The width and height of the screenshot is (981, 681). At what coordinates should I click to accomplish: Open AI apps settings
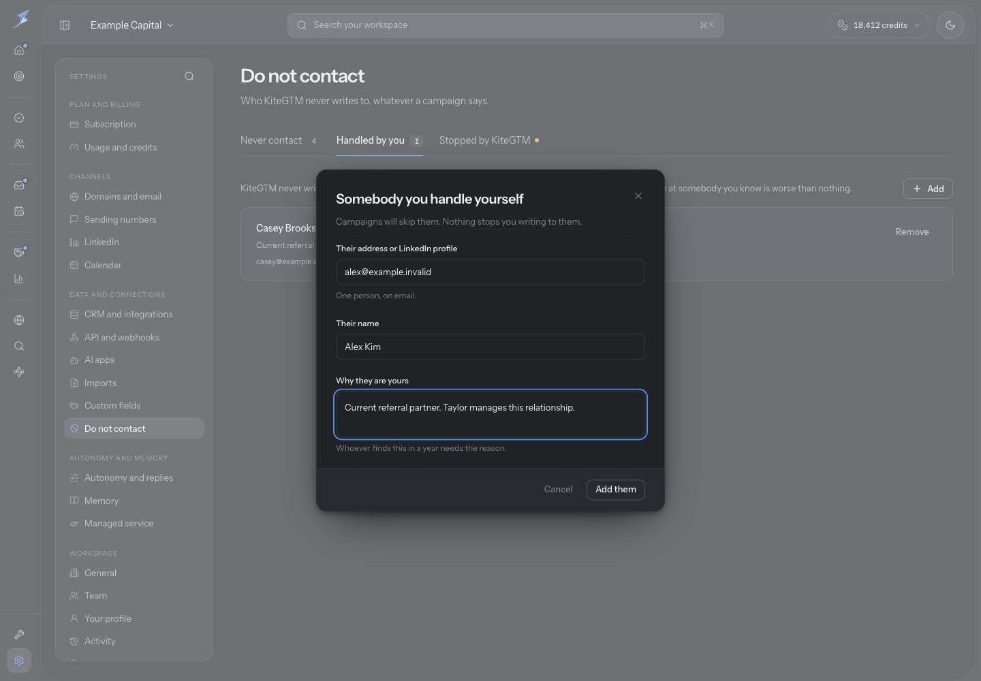click(134, 360)
